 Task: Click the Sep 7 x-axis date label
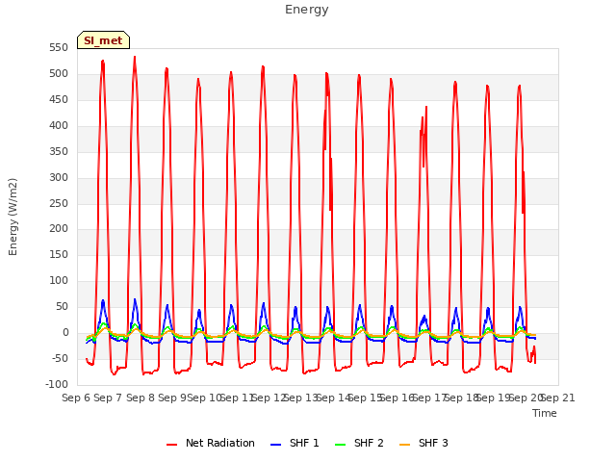108,398
